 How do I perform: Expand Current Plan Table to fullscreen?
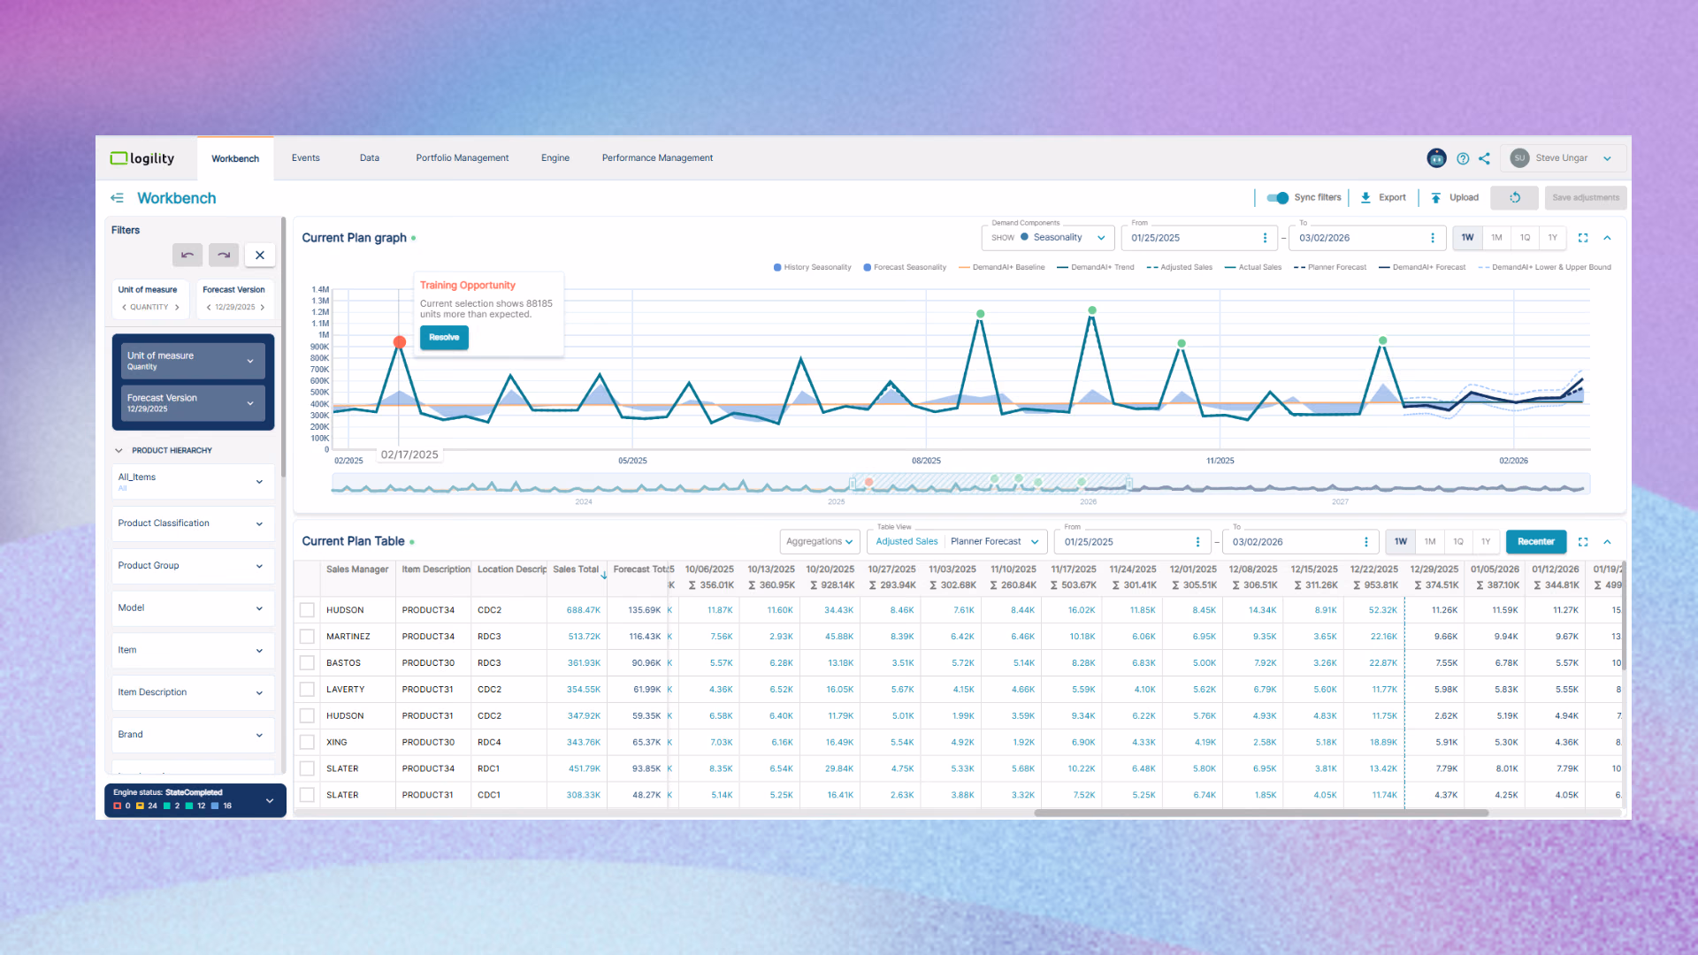(1583, 542)
